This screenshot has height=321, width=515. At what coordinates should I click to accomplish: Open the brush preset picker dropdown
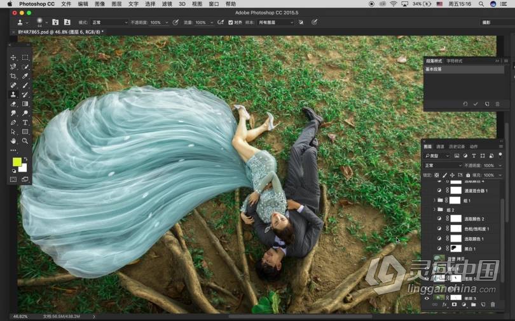pos(46,22)
